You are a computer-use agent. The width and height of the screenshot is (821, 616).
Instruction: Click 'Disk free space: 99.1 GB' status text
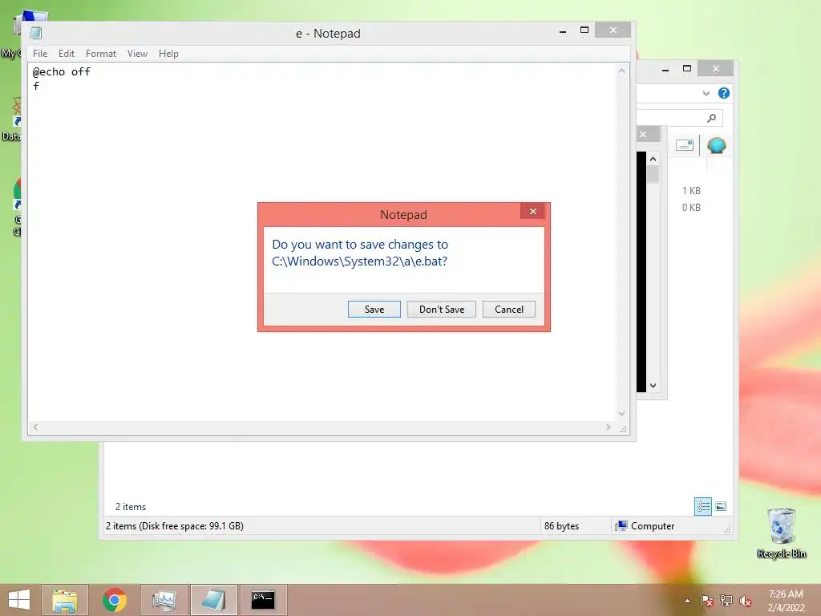pos(191,526)
